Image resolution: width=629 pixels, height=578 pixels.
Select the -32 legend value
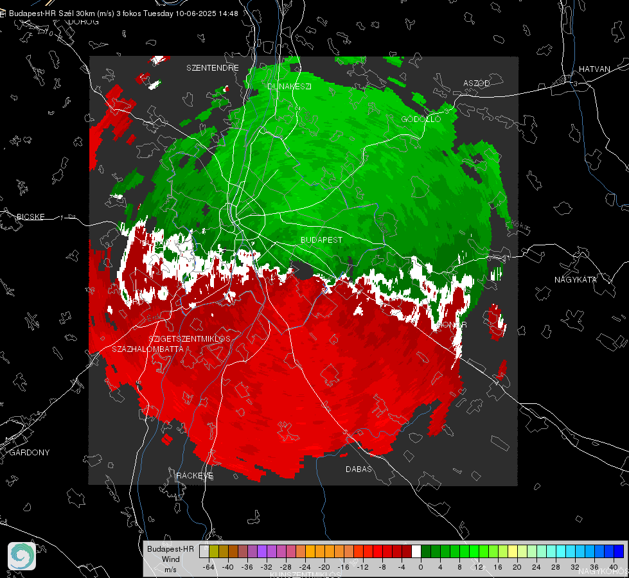(x=267, y=567)
